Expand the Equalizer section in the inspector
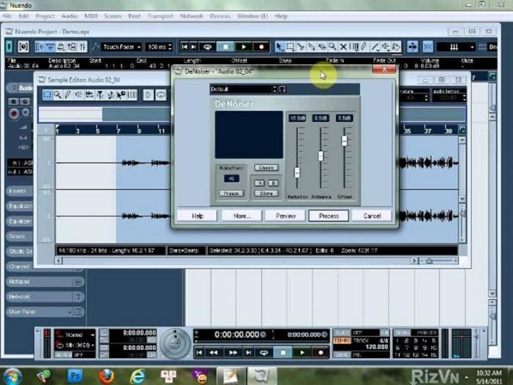513x385 pixels. point(21,206)
